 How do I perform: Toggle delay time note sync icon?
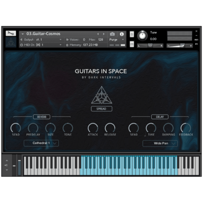pos(145,135)
